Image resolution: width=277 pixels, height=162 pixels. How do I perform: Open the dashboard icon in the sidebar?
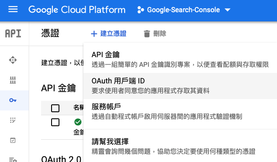pyautogui.click(x=13, y=60)
